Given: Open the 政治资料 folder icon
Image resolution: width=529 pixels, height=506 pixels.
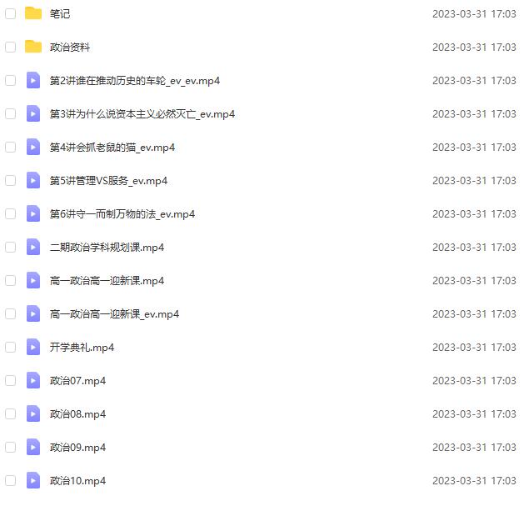Looking at the screenshot, I should point(33,47).
